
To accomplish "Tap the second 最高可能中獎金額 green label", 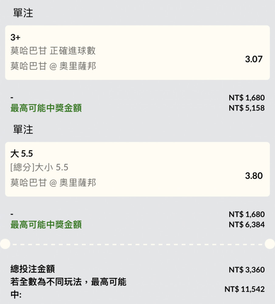I will tap(46, 225).
